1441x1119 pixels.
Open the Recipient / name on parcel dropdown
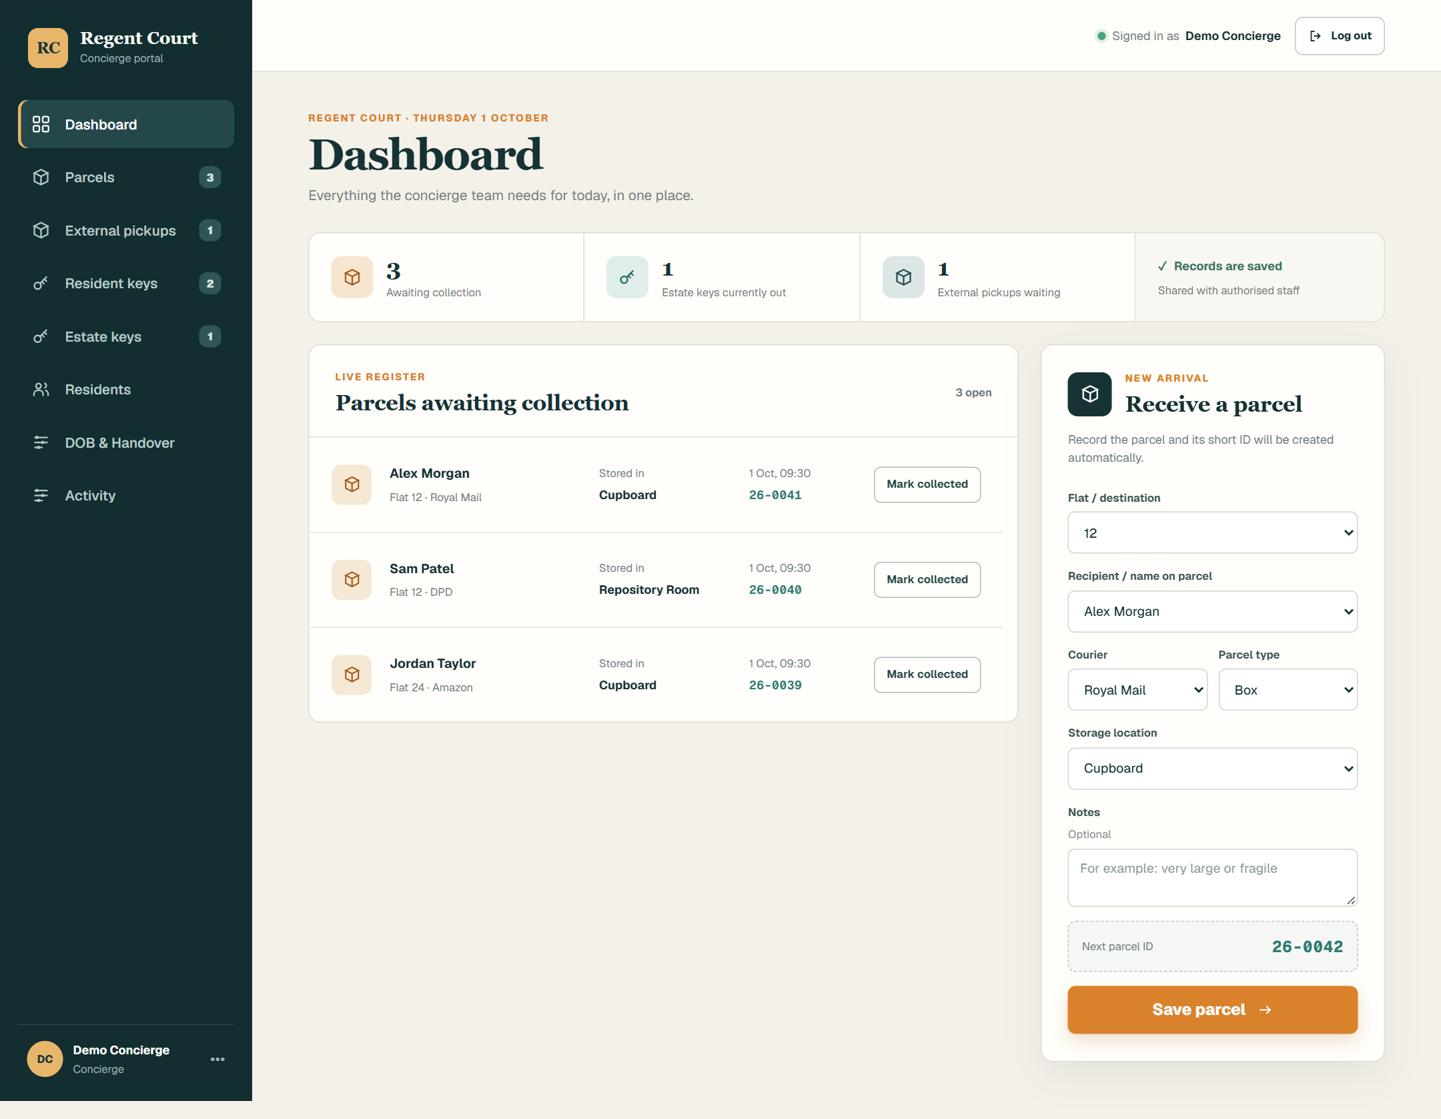pos(1212,611)
